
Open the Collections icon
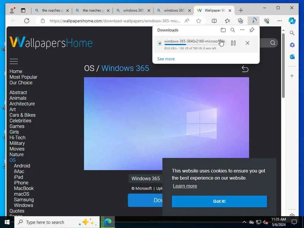coord(240,21)
